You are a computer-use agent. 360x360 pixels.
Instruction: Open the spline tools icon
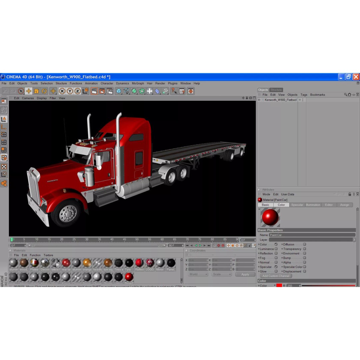coord(127,91)
